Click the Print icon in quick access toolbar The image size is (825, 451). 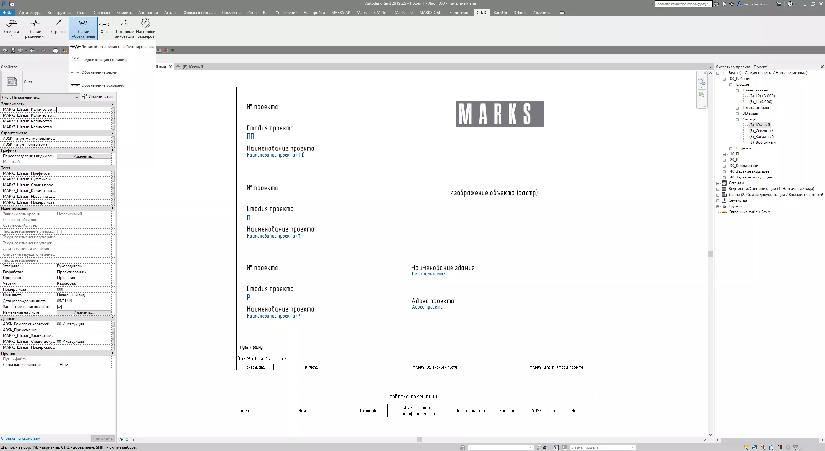55,50
